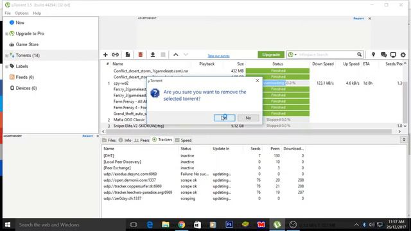Click Report link above top advertisement

(x=358, y=19)
